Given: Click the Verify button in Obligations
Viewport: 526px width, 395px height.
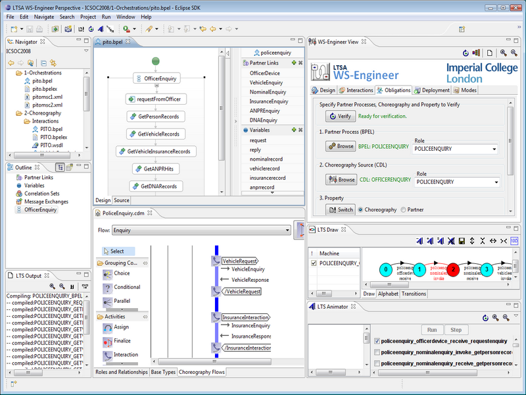Looking at the screenshot, I should tap(339, 117).
